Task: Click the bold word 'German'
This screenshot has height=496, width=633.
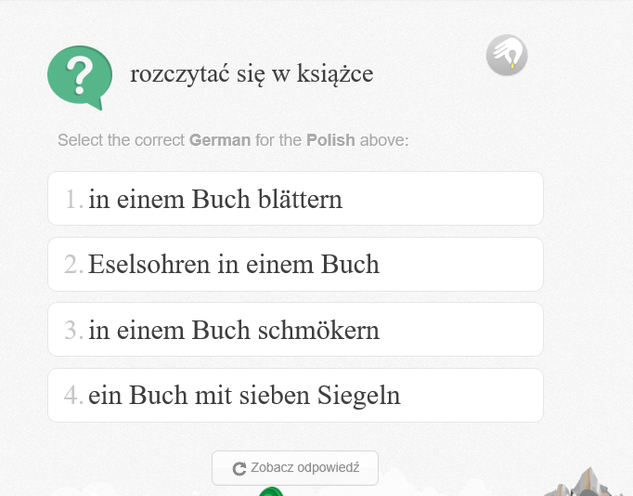Action: pyautogui.click(x=220, y=140)
